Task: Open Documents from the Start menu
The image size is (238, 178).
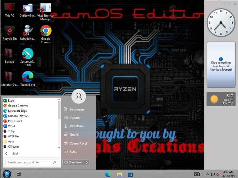Action: click(x=78, y=110)
